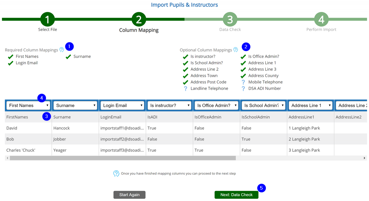Click the 1 Langleigh Park cell

pos(311,128)
